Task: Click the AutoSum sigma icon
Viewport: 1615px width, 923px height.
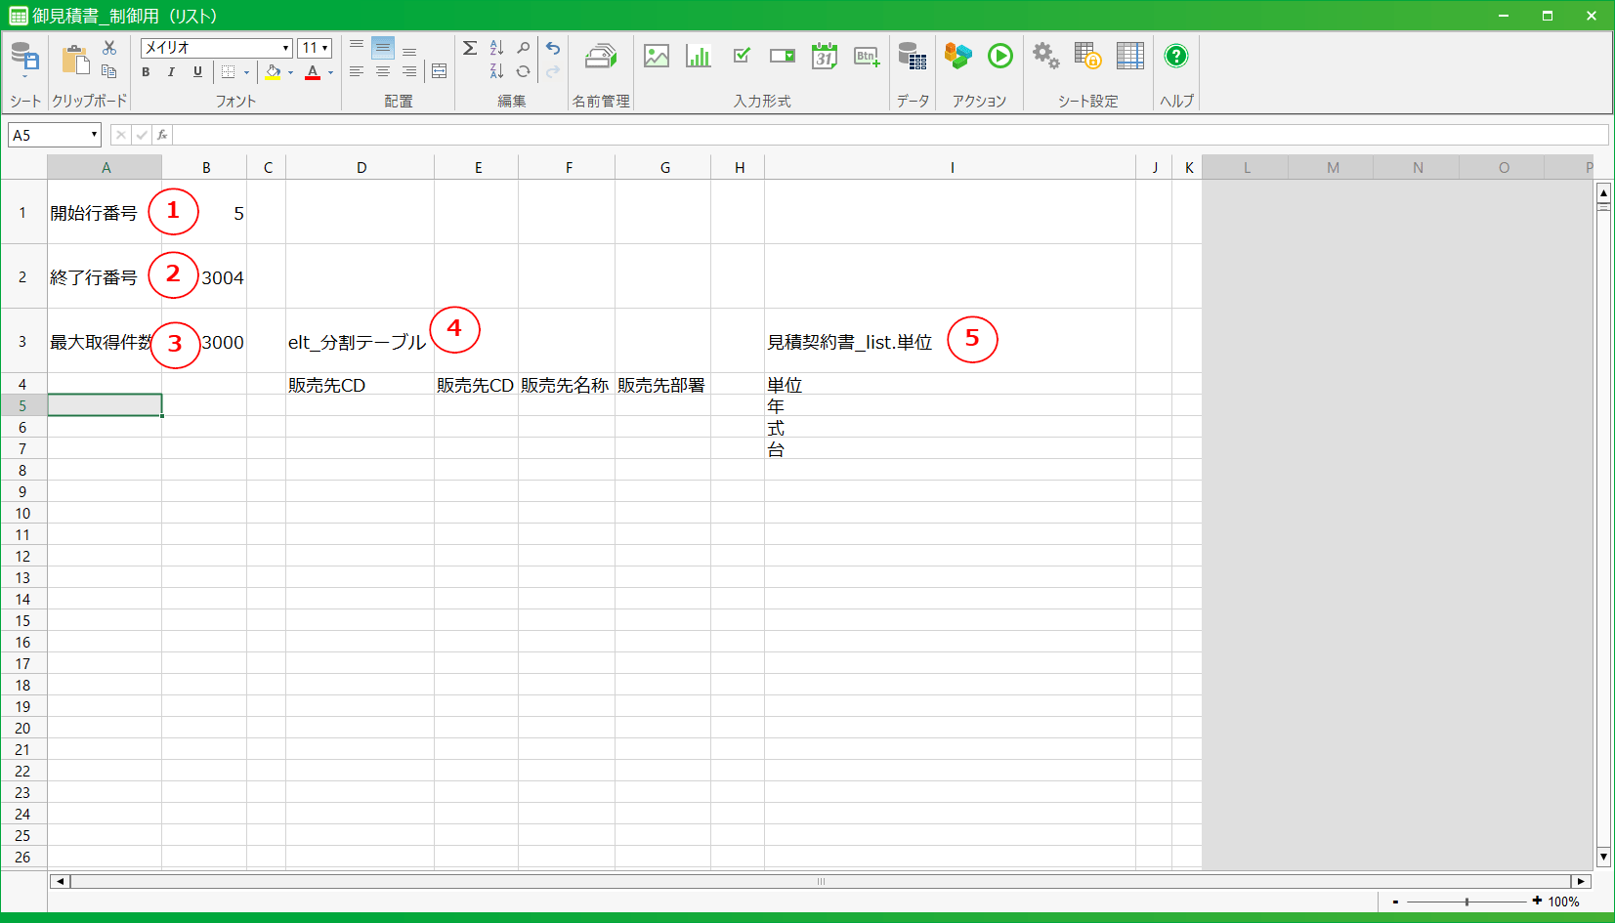Action: tap(470, 48)
